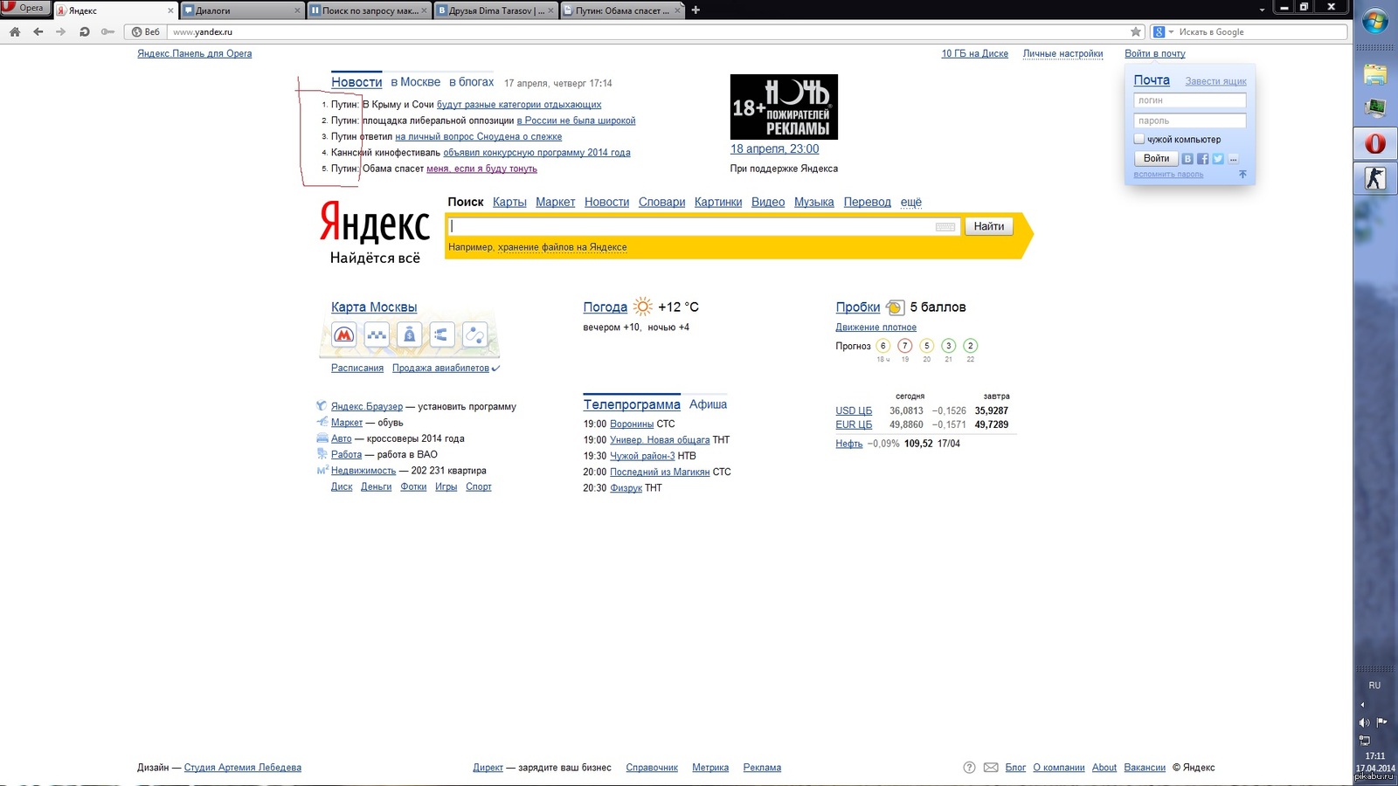Open the Пробки traffic link
The image size is (1398, 786).
(x=857, y=307)
